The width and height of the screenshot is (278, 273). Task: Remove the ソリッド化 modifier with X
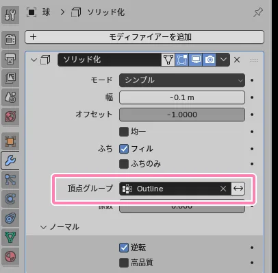pos(237,60)
